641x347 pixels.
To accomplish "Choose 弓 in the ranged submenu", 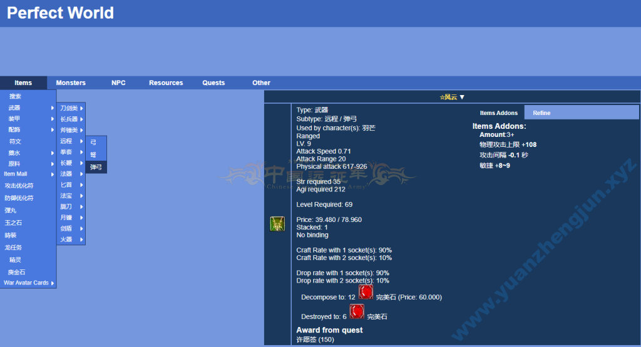I will pos(94,143).
